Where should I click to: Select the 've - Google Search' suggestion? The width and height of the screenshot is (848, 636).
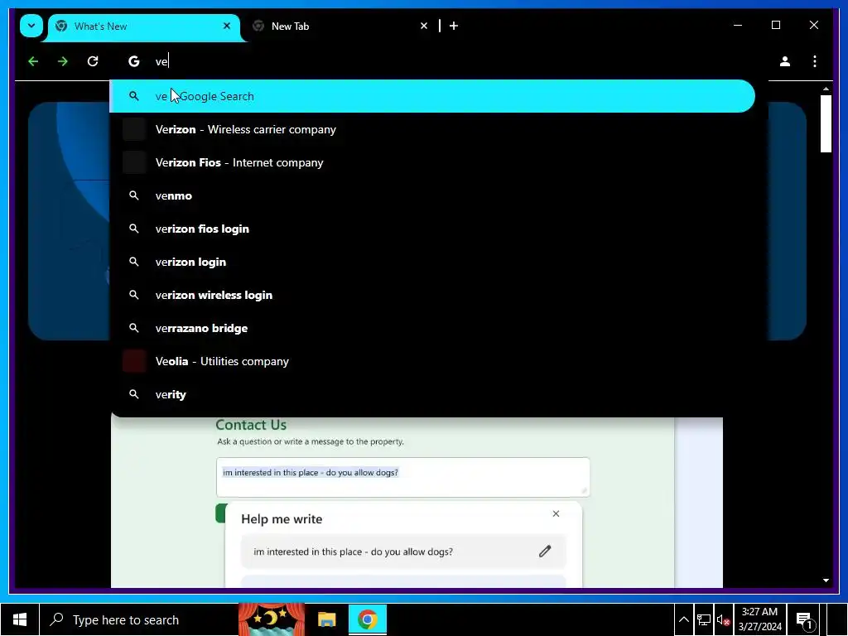coord(432,96)
